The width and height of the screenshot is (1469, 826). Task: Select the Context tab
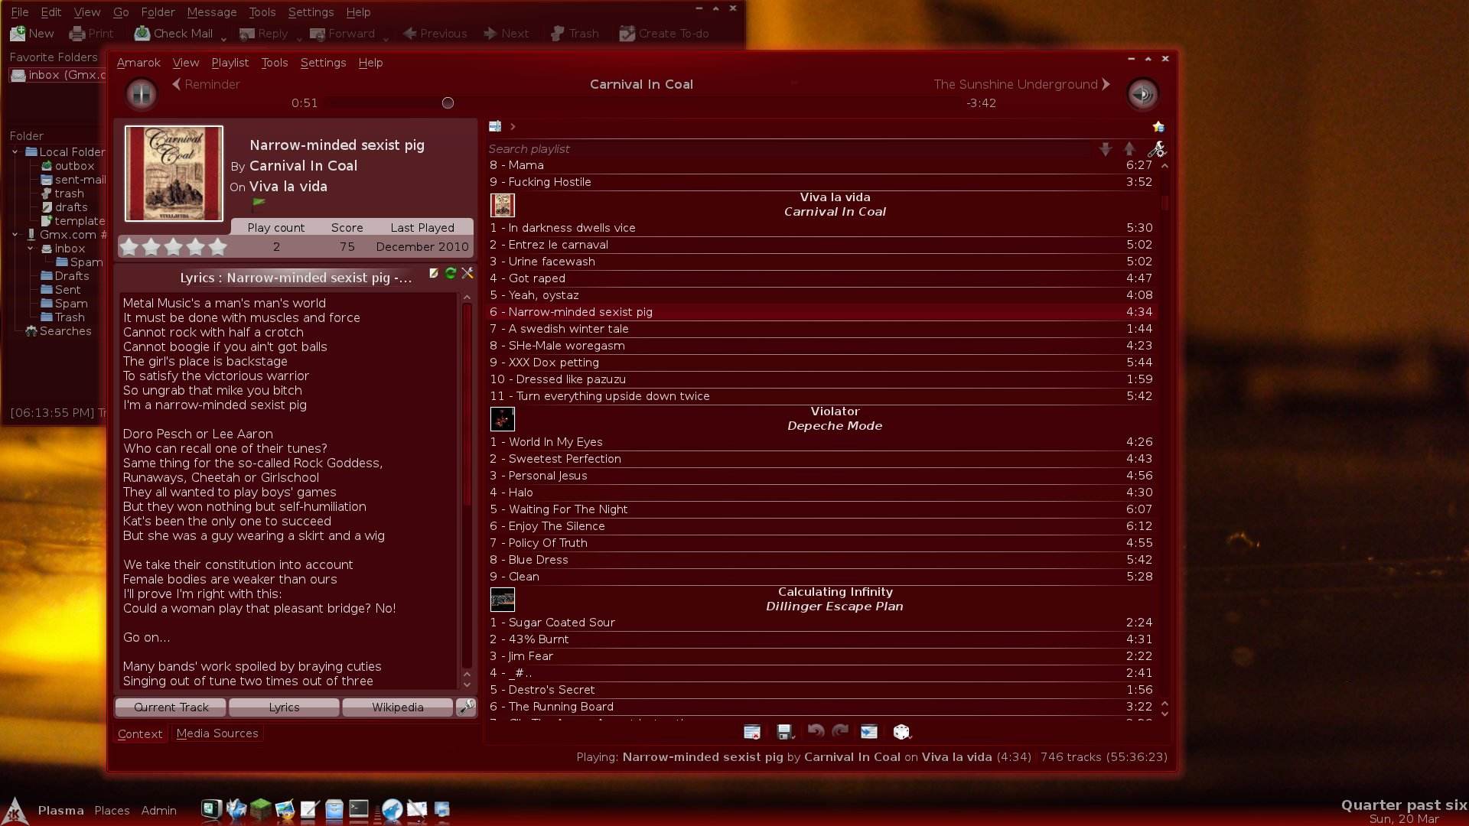tap(140, 733)
